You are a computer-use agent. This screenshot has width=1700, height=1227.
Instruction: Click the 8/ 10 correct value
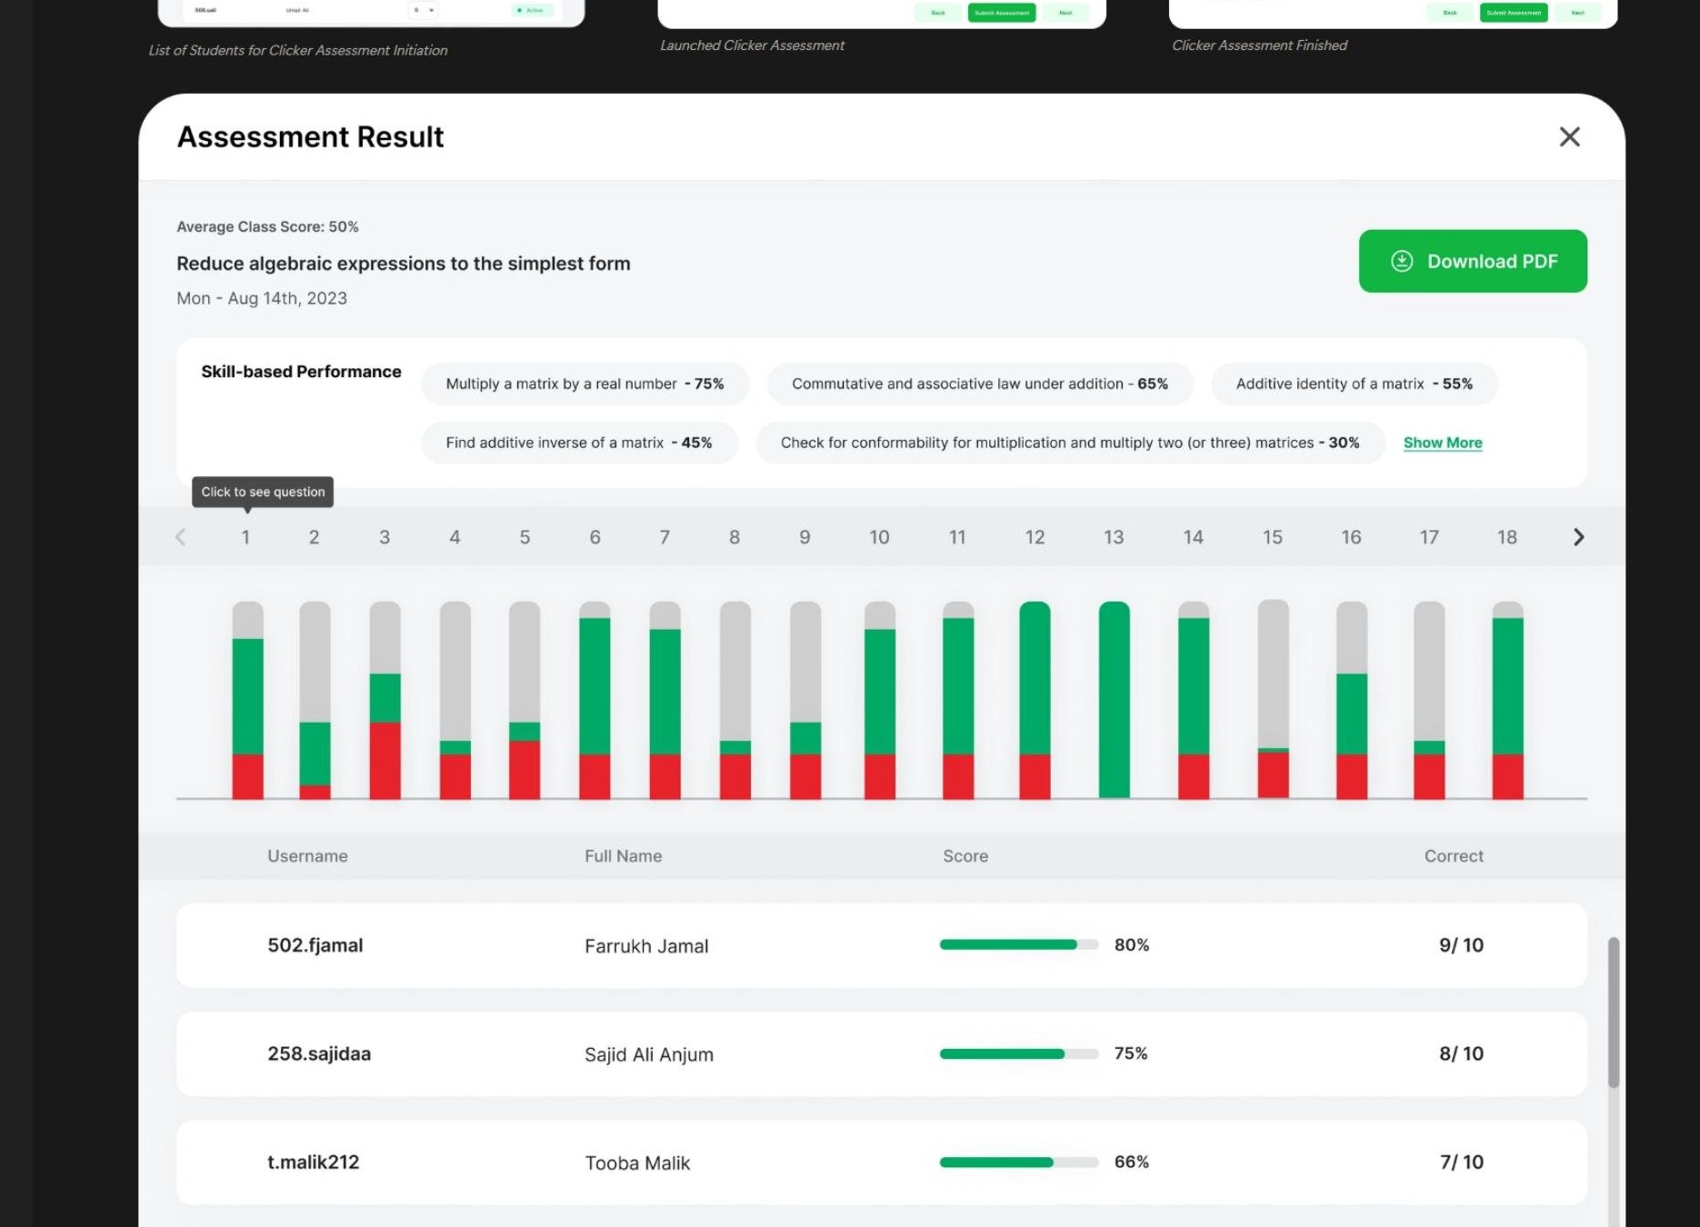(x=1461, y=1053)
